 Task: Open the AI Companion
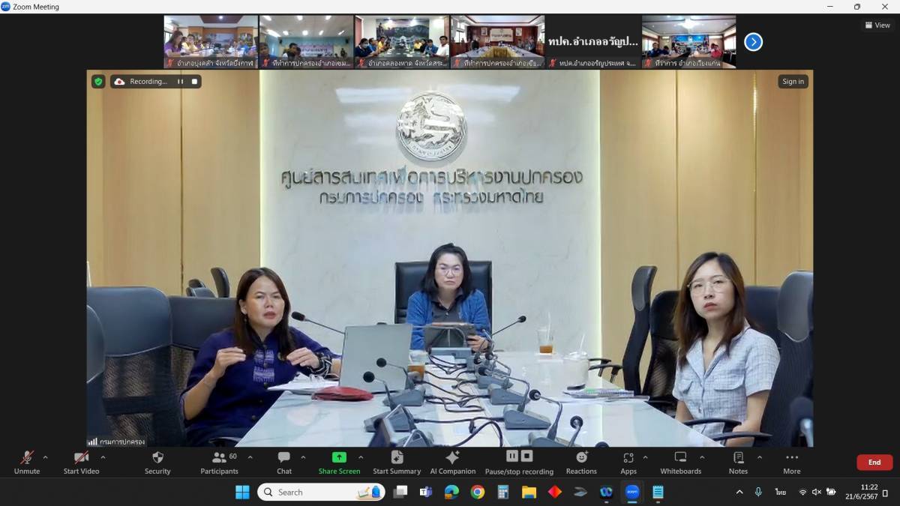tap(452, 462)
